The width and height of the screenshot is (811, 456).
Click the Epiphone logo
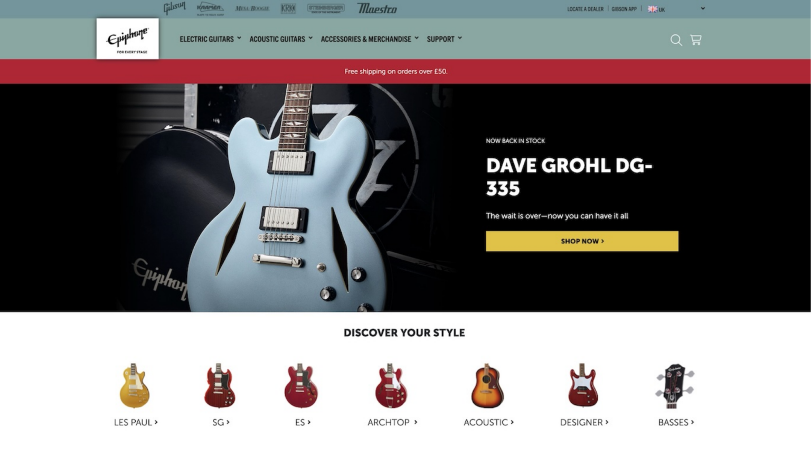(128, 39)
